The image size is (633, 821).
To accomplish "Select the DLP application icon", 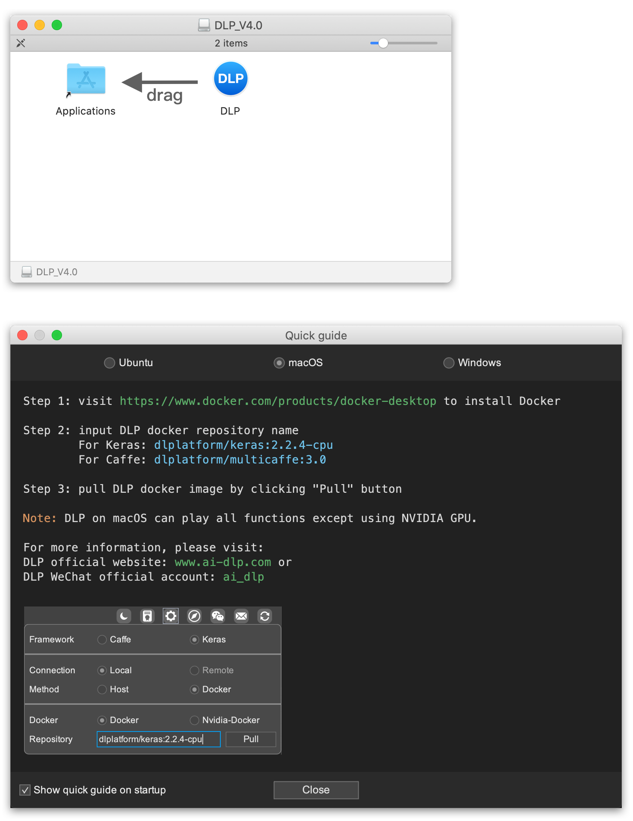I will [x=231, y=78].
